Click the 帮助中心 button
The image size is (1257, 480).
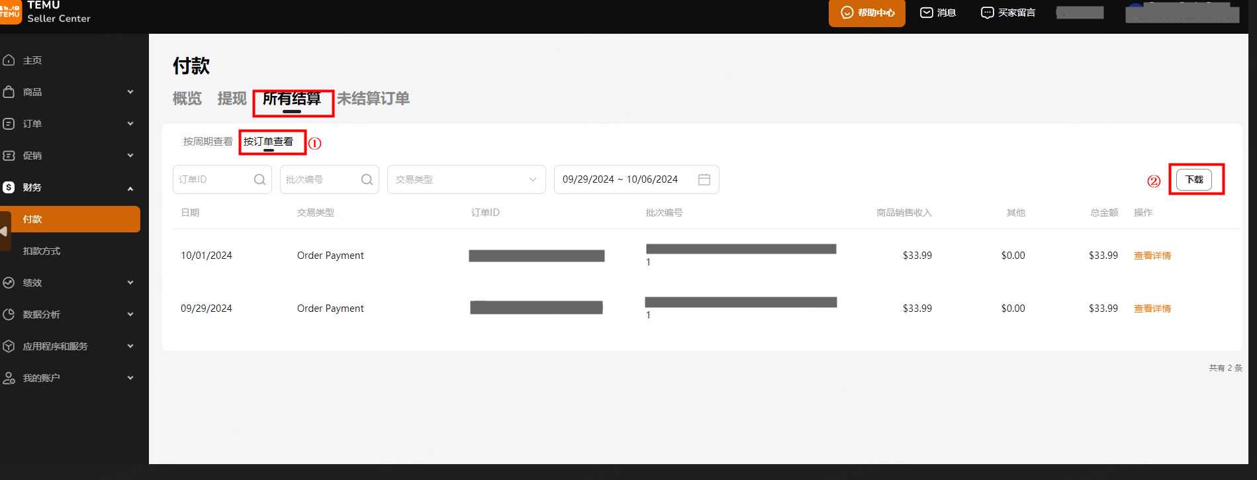(866, 13)
